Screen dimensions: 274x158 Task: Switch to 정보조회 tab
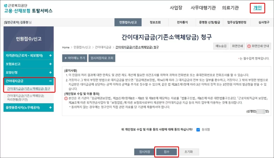(155, 22)
